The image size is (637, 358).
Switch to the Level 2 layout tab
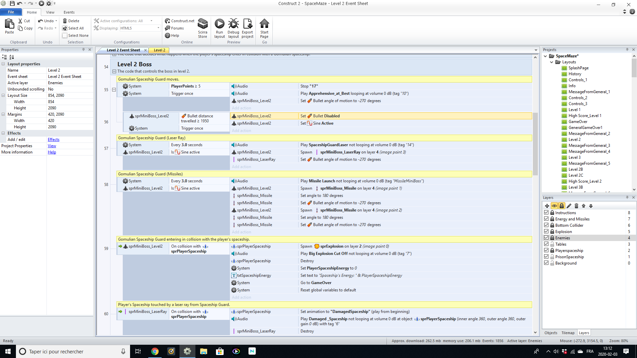point(160,50)
